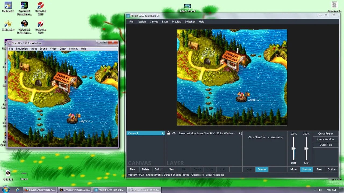
Task: Switch to the deviantART browser taskbar button
Action: [40, 190]
